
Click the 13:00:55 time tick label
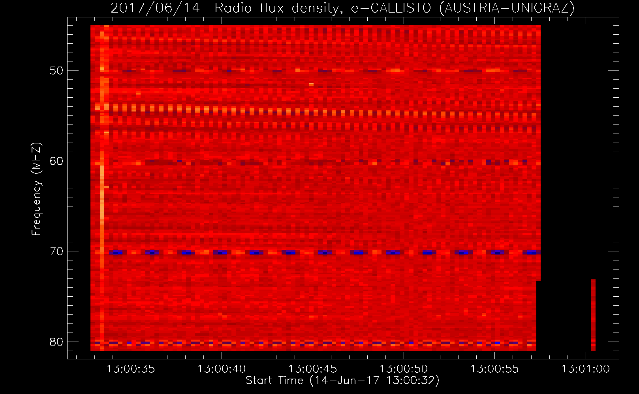(494, 369)
